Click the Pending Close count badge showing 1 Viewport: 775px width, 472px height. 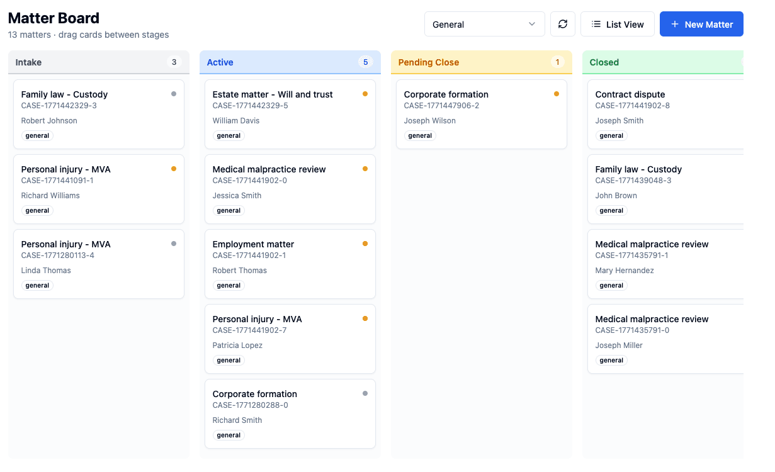pos(557,62)
